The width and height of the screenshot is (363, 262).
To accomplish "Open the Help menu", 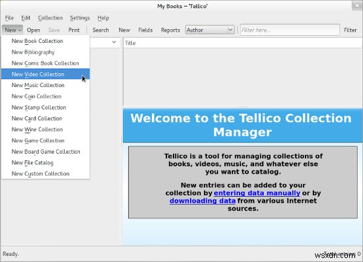I will (103, 18).
